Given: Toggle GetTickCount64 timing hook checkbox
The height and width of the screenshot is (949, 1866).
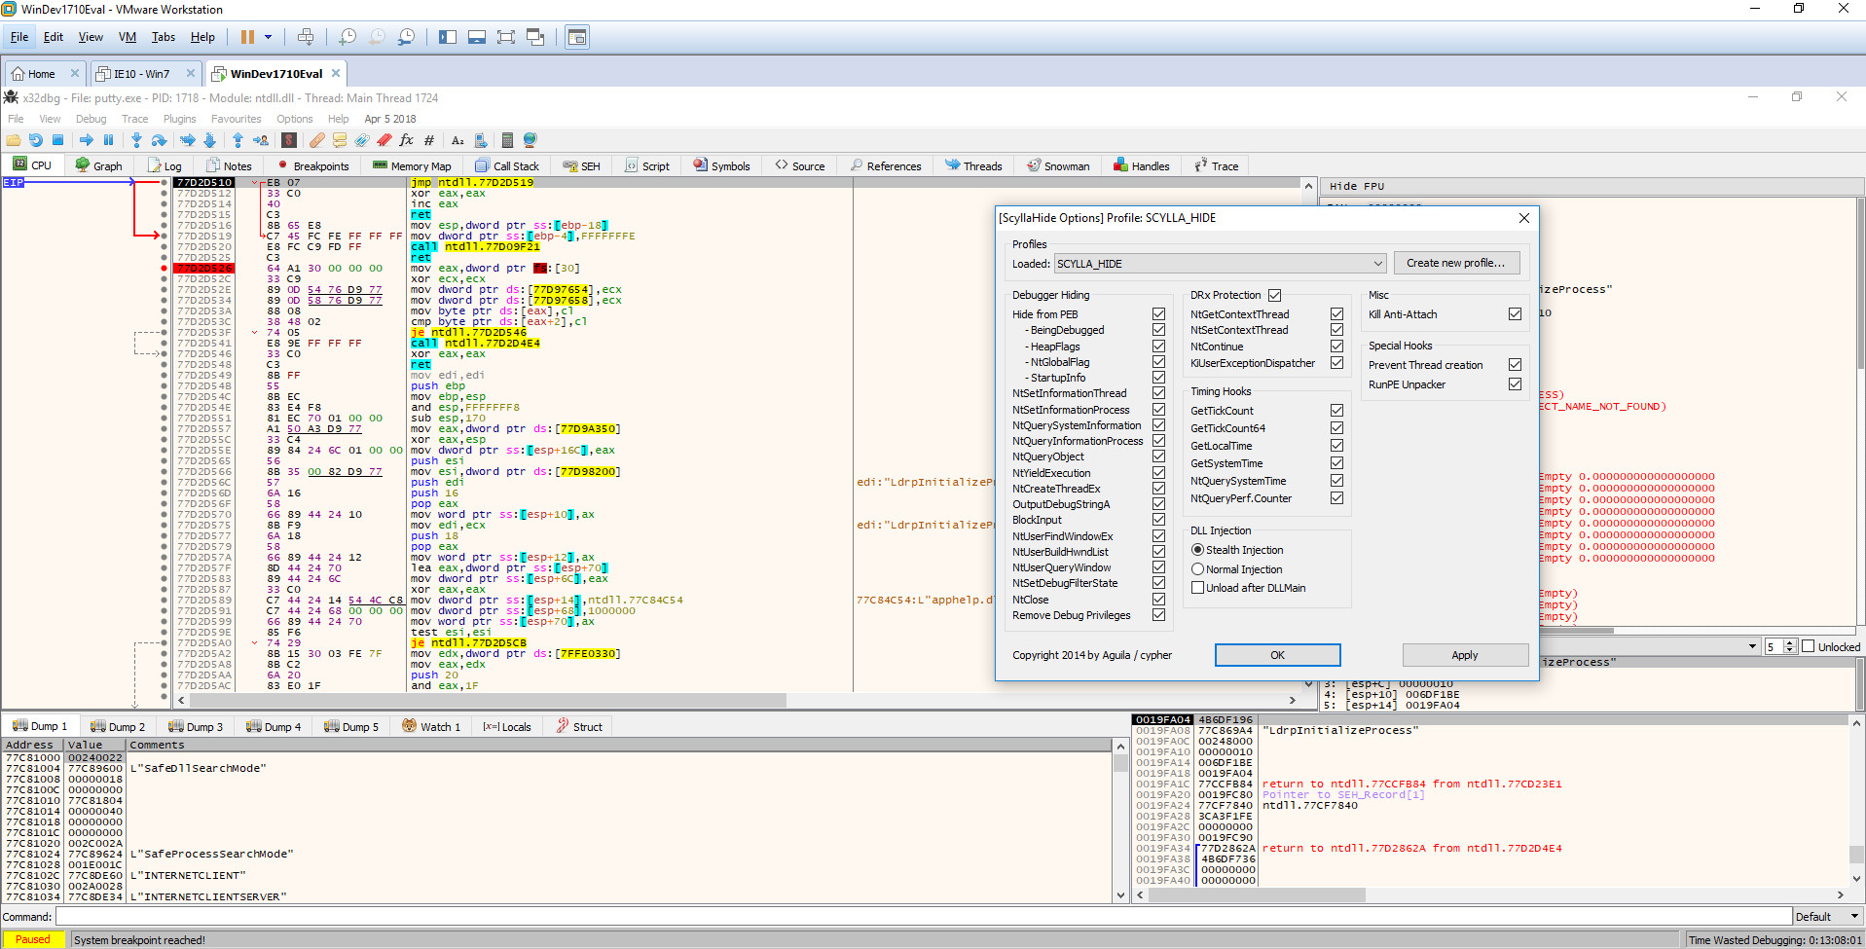Looking at the screenshot, I should (1336, 428).
